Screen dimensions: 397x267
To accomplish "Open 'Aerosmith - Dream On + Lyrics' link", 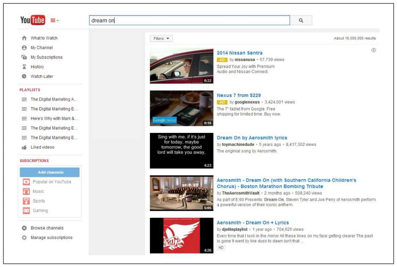I will [253, 223].
